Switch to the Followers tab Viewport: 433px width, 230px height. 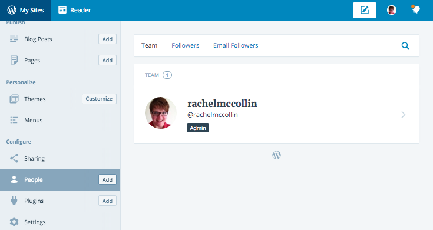click(186, 45)
